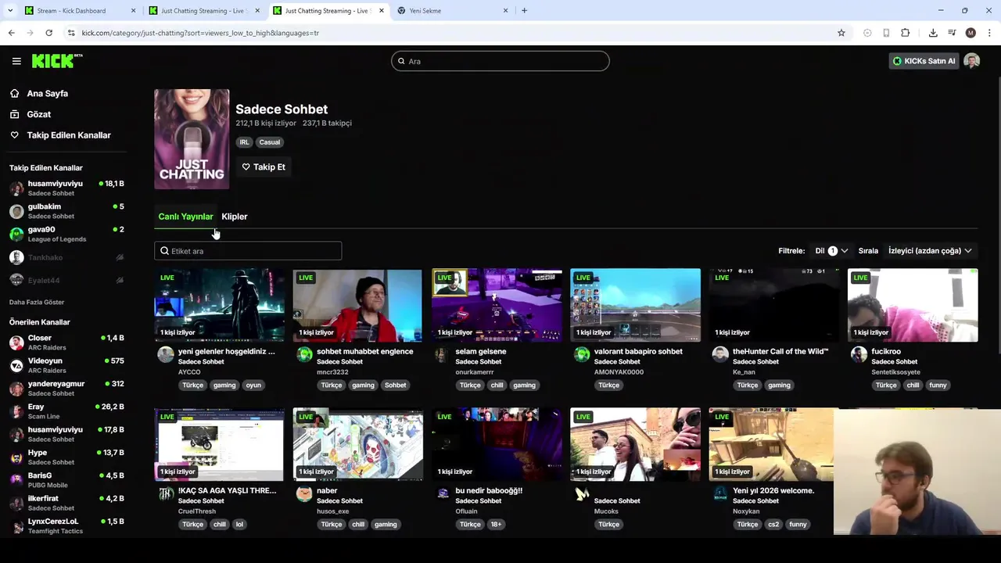The height and width of the screenshot is (563, 1001).
Task: Click LynxCerezLoL channel avatar
Action: pos(16,525)
